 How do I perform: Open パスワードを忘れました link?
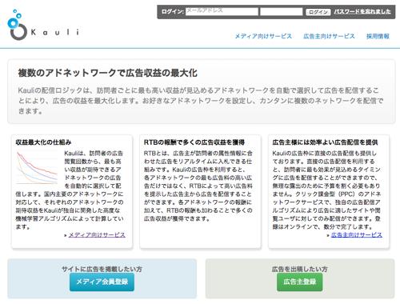pyautogui.click(x=362, y=12)
